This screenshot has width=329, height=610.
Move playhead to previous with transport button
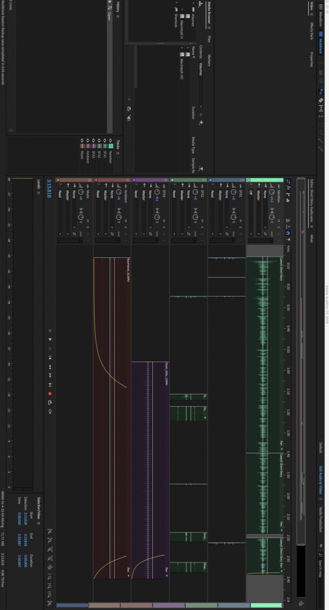pos(50,357)
